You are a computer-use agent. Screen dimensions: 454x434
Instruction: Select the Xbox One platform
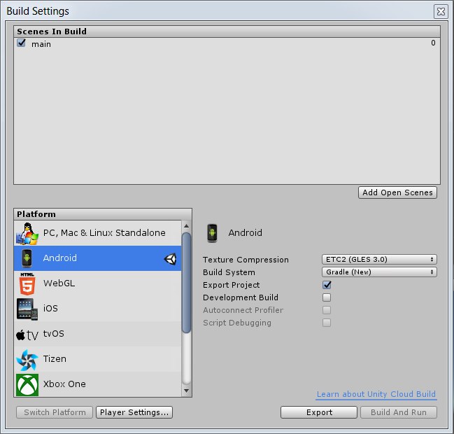pos(97,384)
